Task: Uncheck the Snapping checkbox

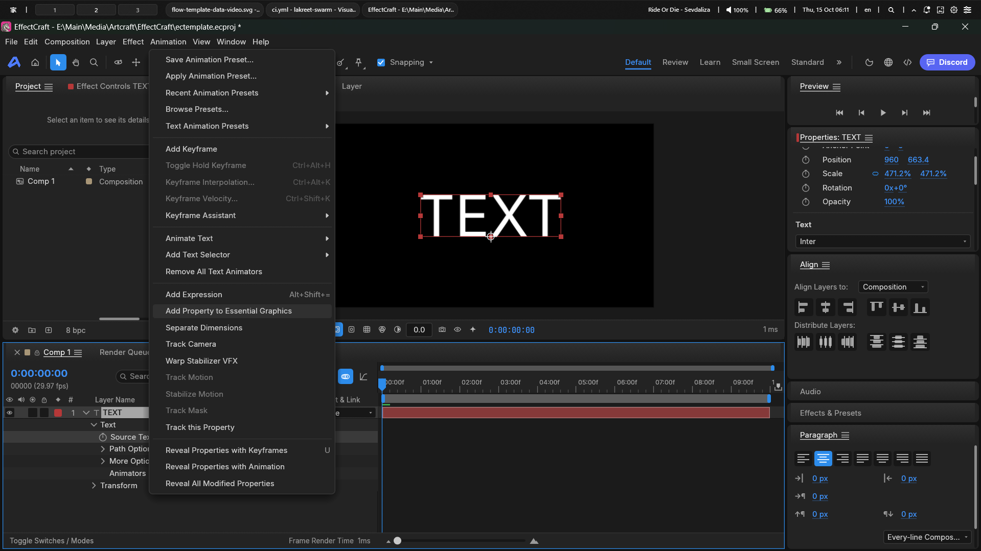Action: click(381, 62)
